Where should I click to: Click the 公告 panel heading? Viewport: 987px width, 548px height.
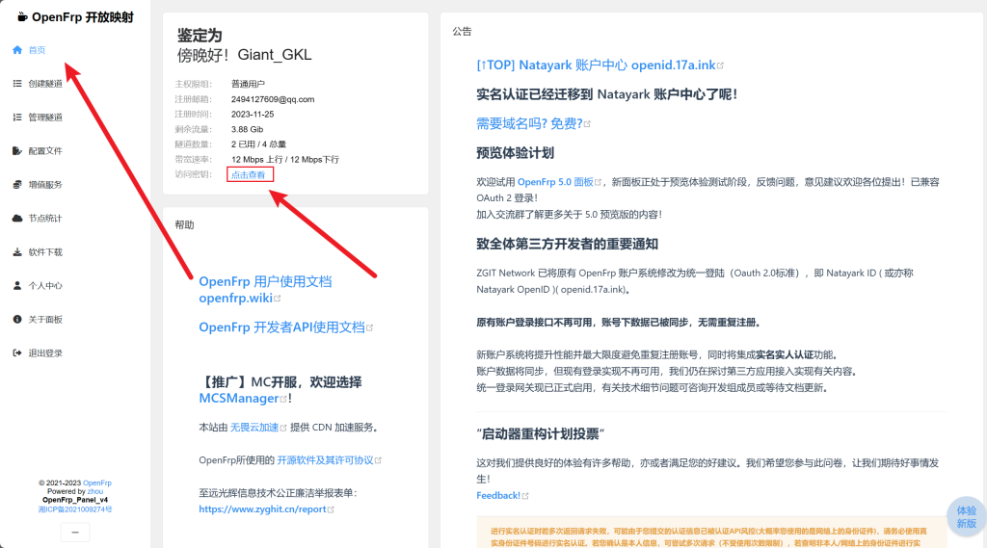[x=462, y=31]
